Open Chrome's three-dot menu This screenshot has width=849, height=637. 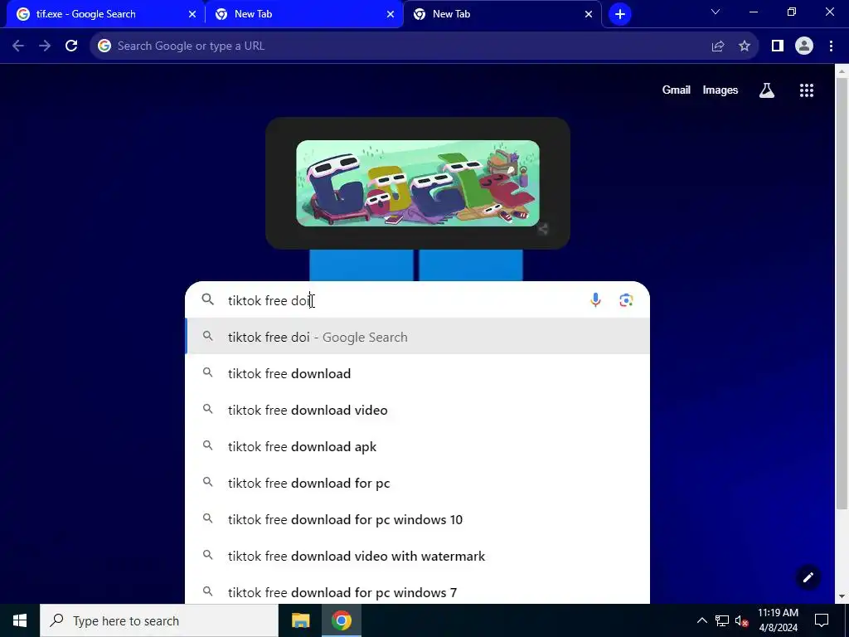tap(831, 46)
